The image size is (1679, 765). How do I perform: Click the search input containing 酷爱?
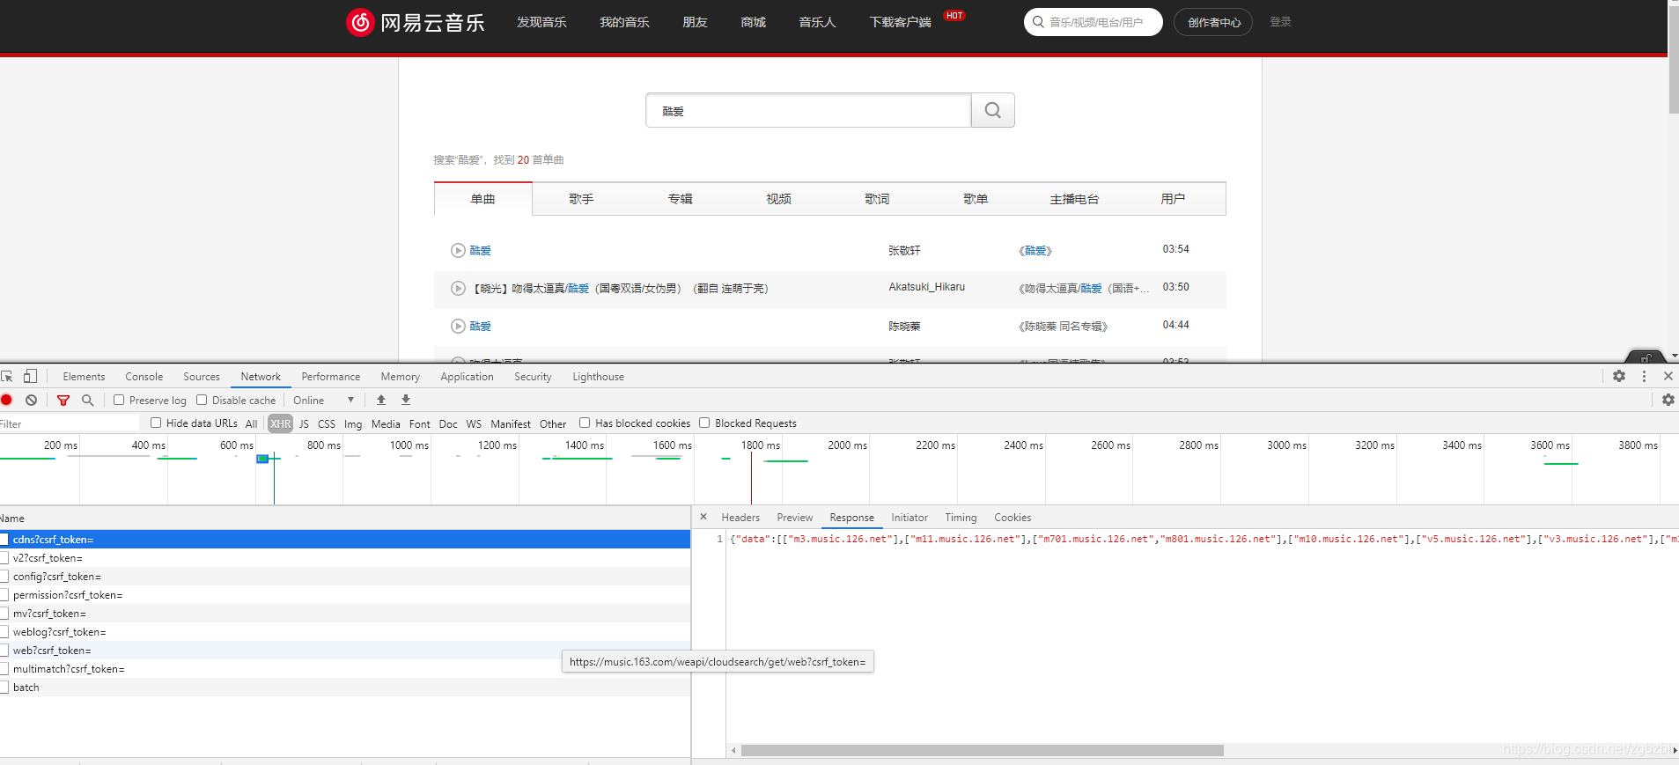coord(808,110)
